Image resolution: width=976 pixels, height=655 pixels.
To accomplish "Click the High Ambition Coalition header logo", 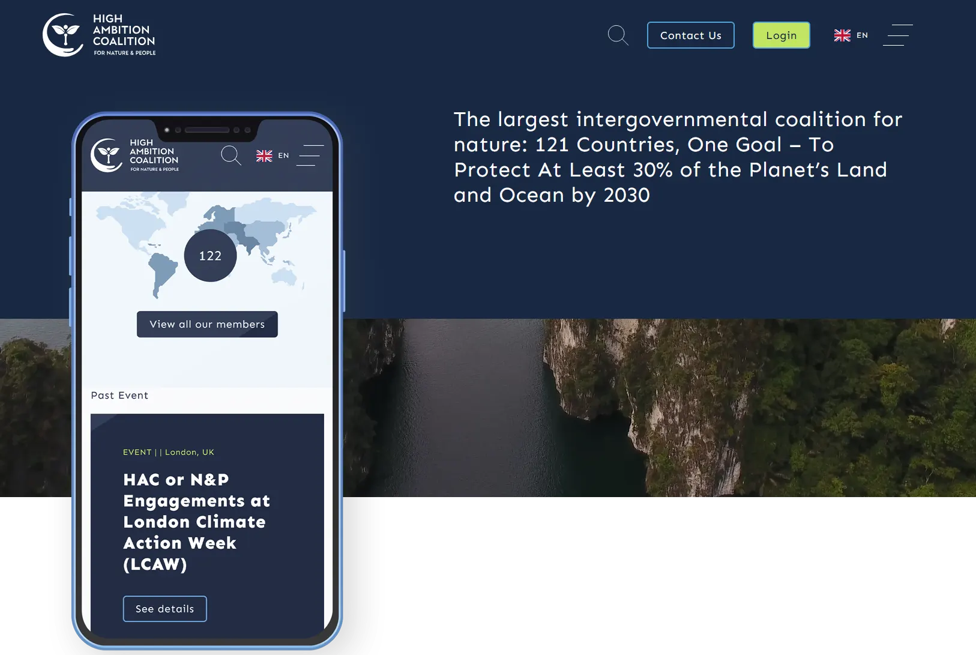I will [x=99, y=35].
